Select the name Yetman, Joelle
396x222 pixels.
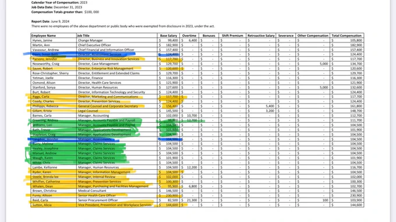[43, 78]
